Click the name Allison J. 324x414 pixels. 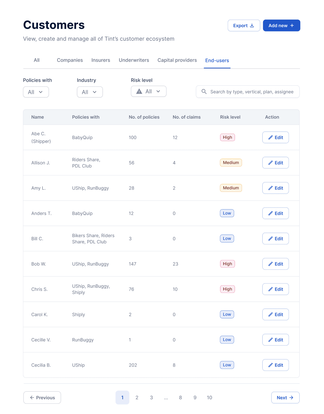pos(41,163)
